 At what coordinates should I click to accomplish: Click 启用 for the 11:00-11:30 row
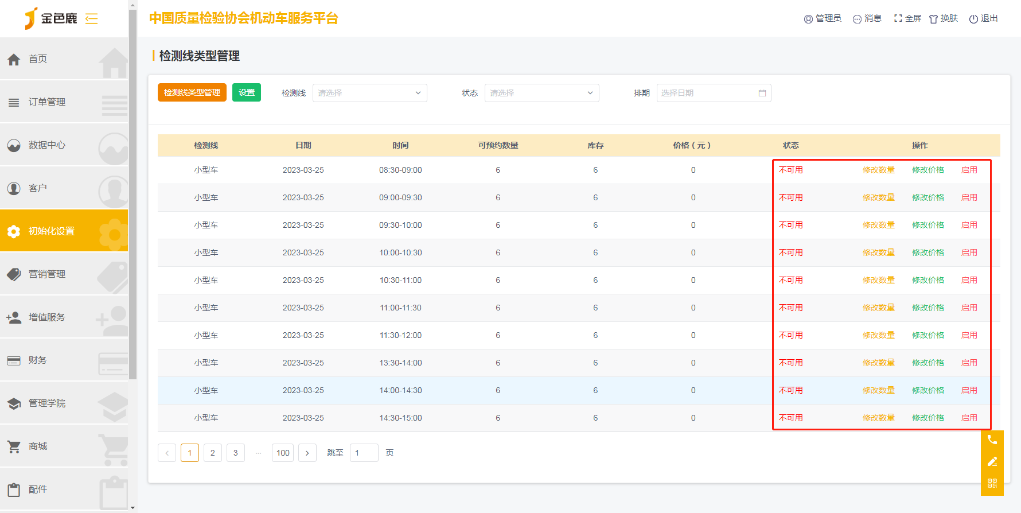coord(969,308)
